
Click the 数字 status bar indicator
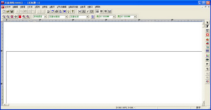198,107
